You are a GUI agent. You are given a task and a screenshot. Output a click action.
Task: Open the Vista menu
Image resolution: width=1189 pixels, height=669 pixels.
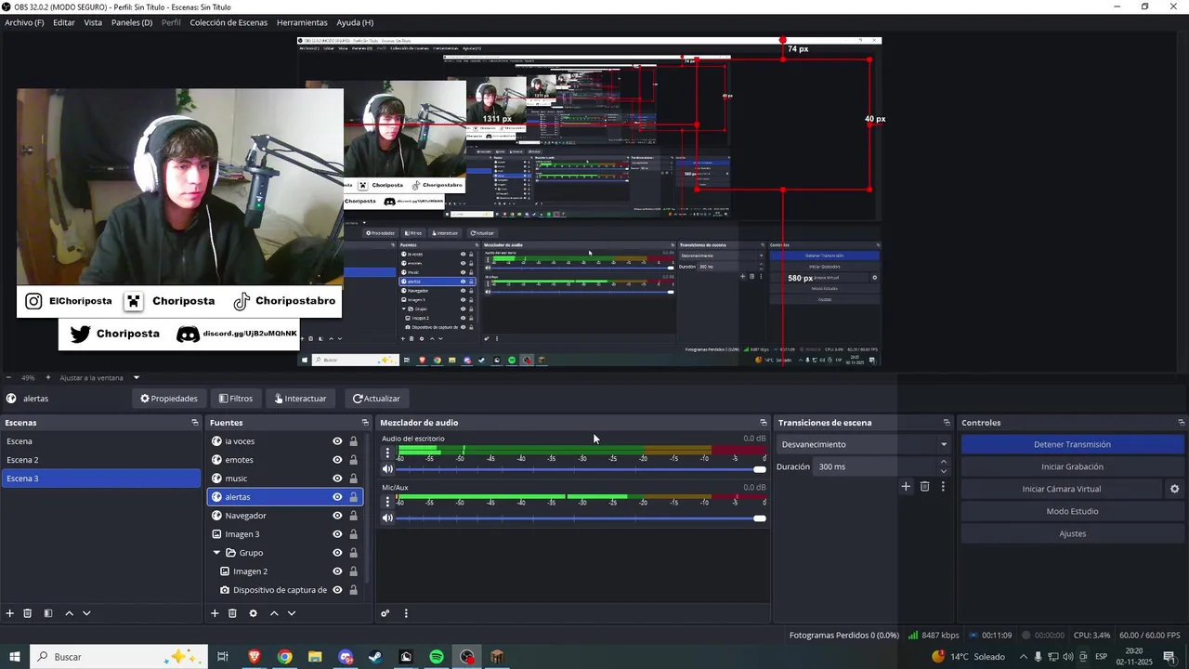[x=93, y=22]
